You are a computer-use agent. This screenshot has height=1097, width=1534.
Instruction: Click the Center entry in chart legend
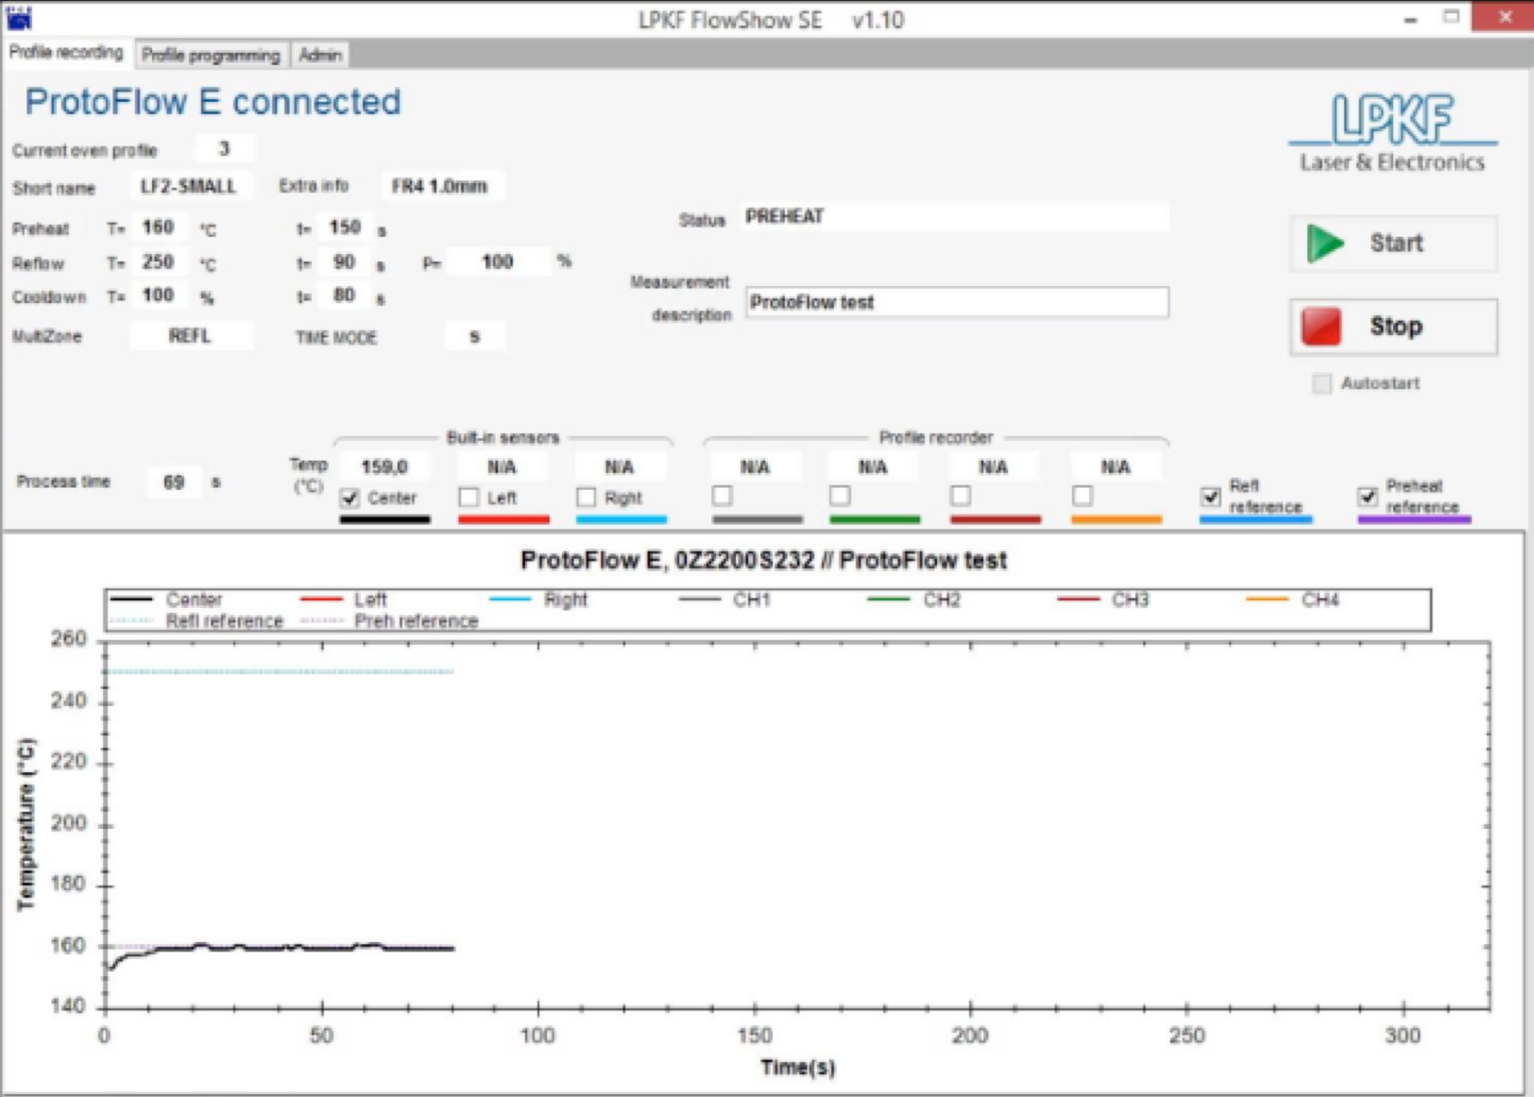pyautogui.click(x=167, y=599)
